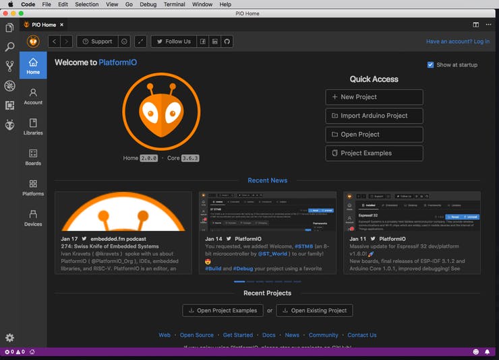Open the Terminal menu in menu bar
This screenshot has width=499, height=360.
point(174,4)
